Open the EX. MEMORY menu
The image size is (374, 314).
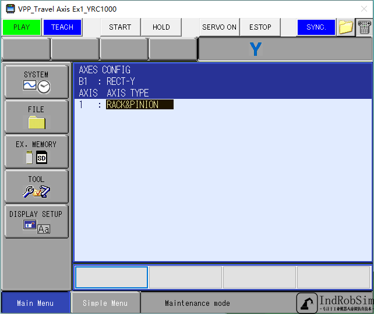tap(37, 151)
